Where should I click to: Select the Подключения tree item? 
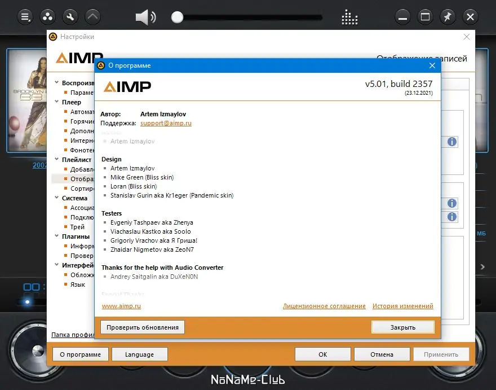pyautogui.click(x=82, y=217)
